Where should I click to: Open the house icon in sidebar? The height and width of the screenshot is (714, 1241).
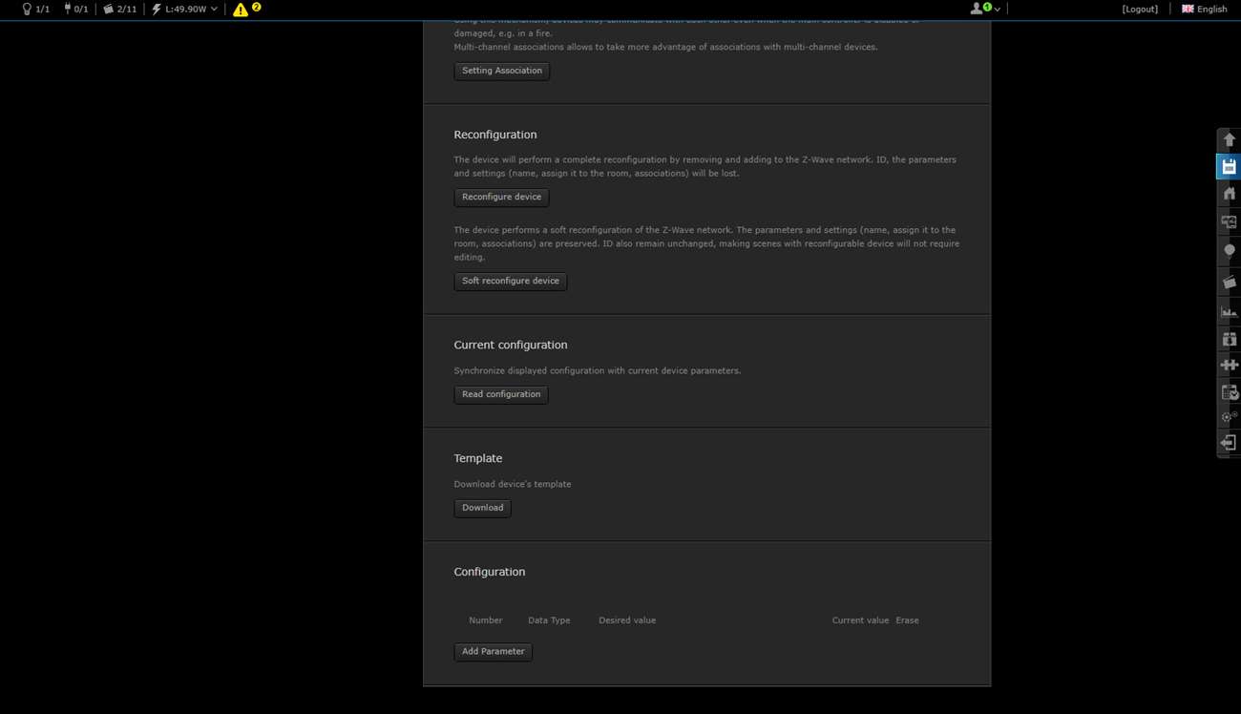point(1229,194)
